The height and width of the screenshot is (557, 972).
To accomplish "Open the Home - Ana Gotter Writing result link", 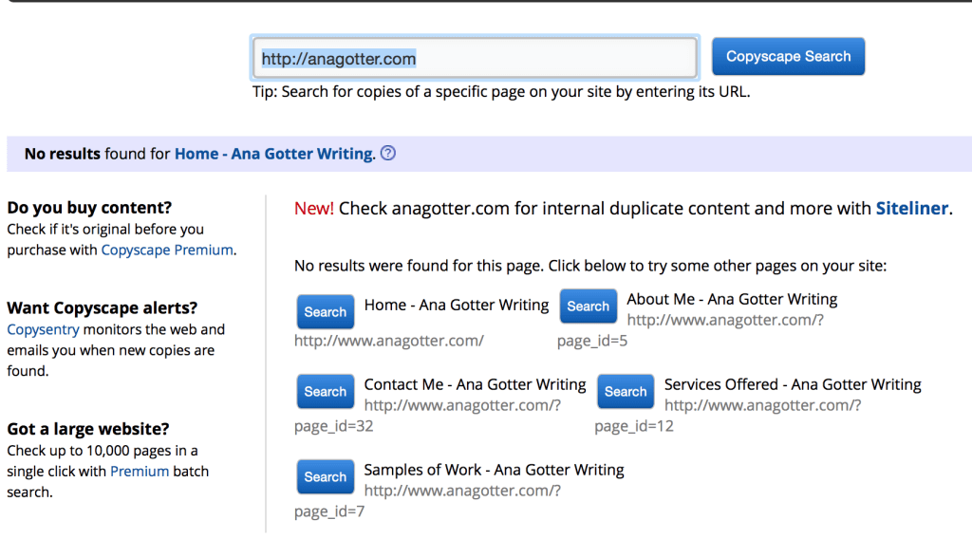I will coord(274,154).
